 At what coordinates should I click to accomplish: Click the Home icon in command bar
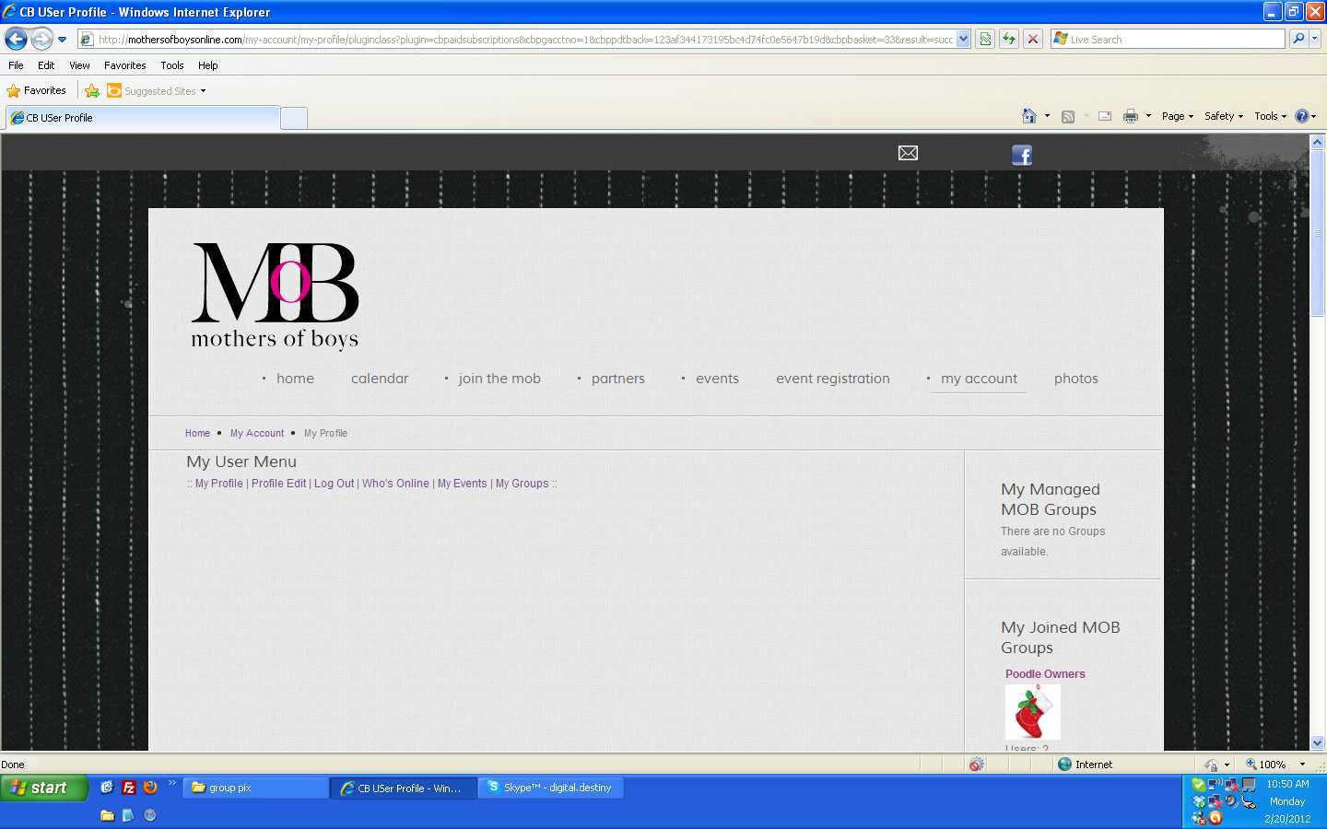(x=1029, y=116)
